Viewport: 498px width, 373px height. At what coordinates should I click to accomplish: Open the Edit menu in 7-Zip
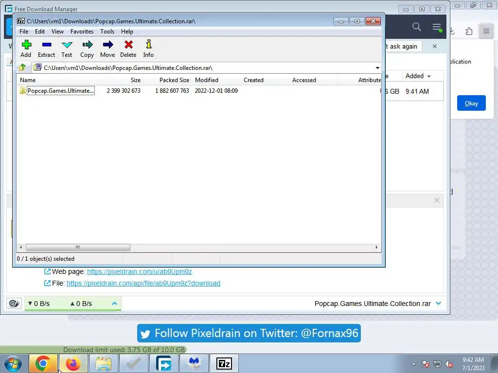(x=40, y=32)
